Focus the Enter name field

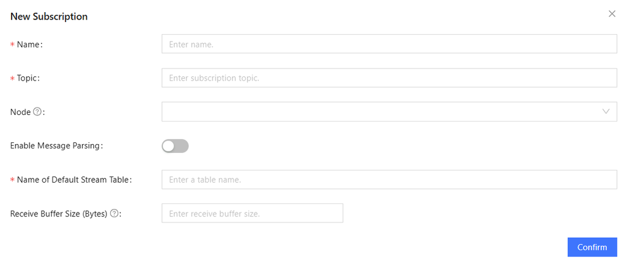click(x=389, y=44)
